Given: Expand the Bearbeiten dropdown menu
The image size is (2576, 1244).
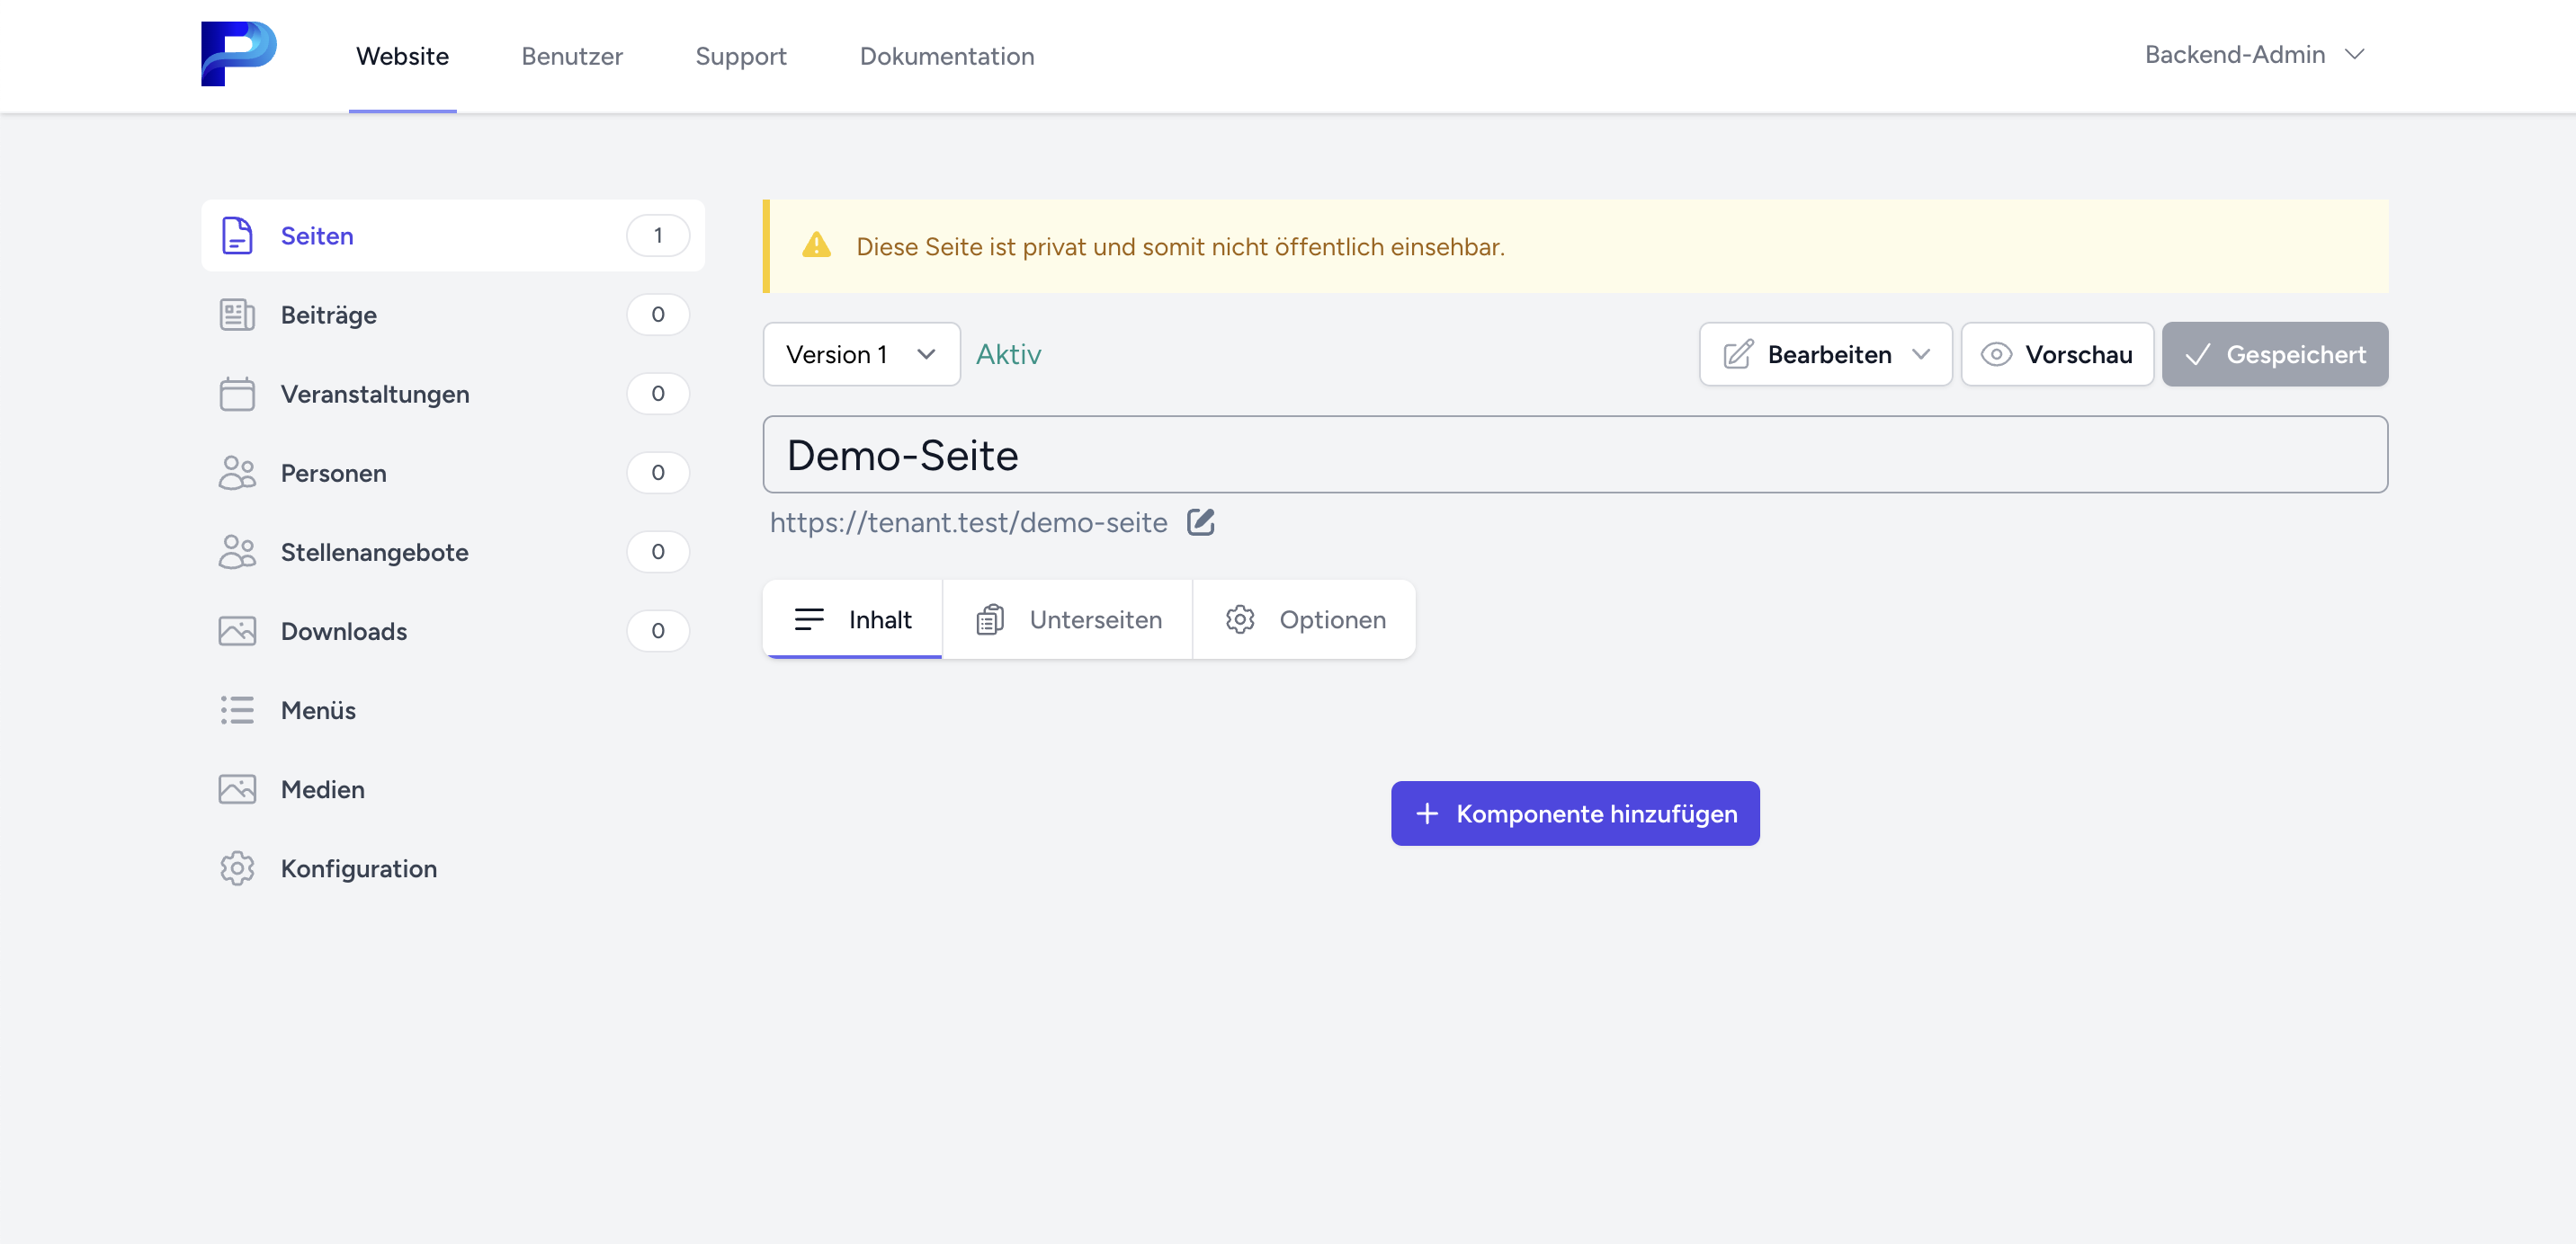Looking at the screenshot, I should tap(1825, 354).
